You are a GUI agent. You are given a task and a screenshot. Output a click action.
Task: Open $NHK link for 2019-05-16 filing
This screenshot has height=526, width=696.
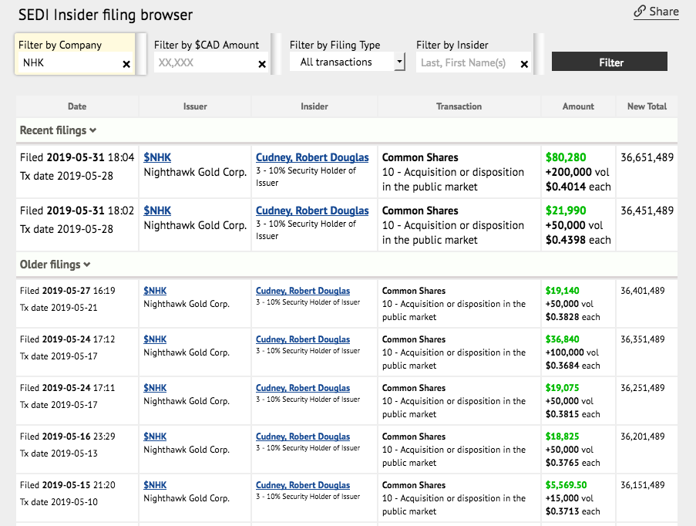pos(155,437)
